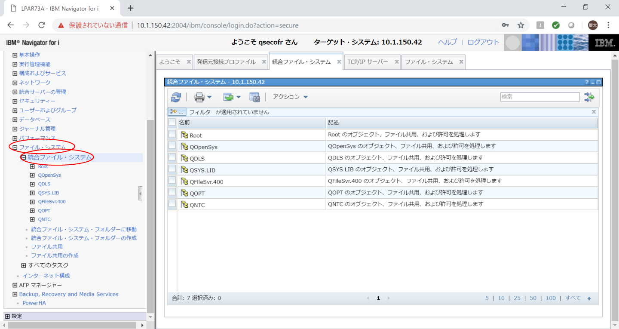619x329 pixels.
Task: Collapse the navigation sidebar with its handle
Action: pos(140,193)
